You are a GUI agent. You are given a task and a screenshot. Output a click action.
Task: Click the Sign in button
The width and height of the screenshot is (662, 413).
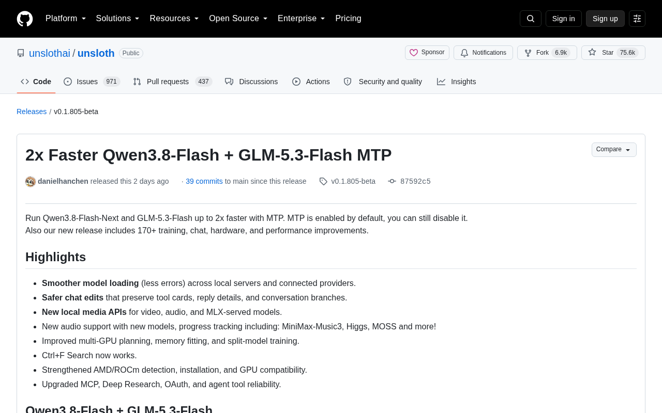[x=564, y=19]
